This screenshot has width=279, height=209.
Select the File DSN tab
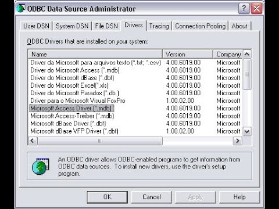(106, 26)
